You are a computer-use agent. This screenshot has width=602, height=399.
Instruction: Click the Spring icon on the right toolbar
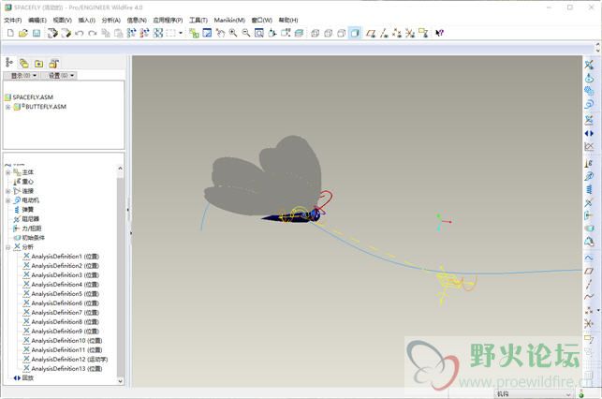click(x=589, y=189)
